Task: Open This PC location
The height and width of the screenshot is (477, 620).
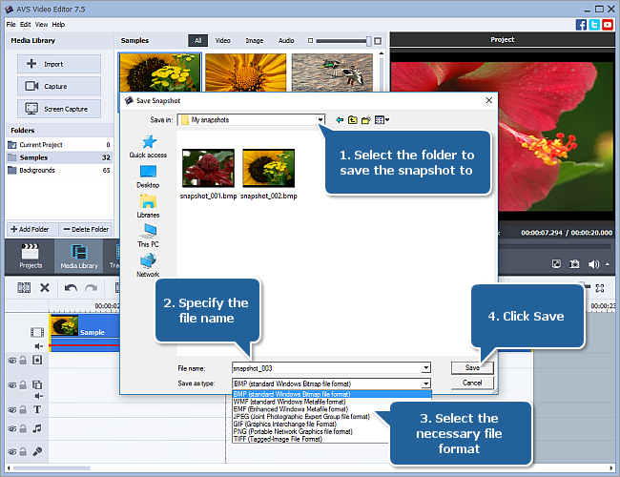Action: (148, 237)
